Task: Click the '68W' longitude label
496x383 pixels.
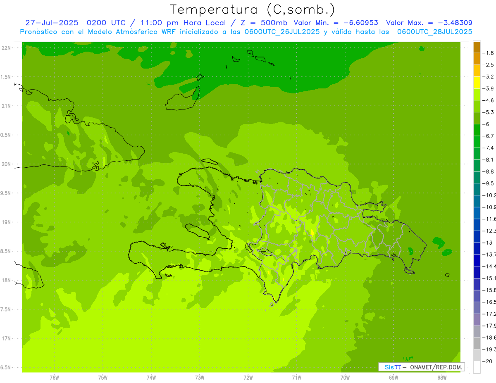Action: point(442,378)
